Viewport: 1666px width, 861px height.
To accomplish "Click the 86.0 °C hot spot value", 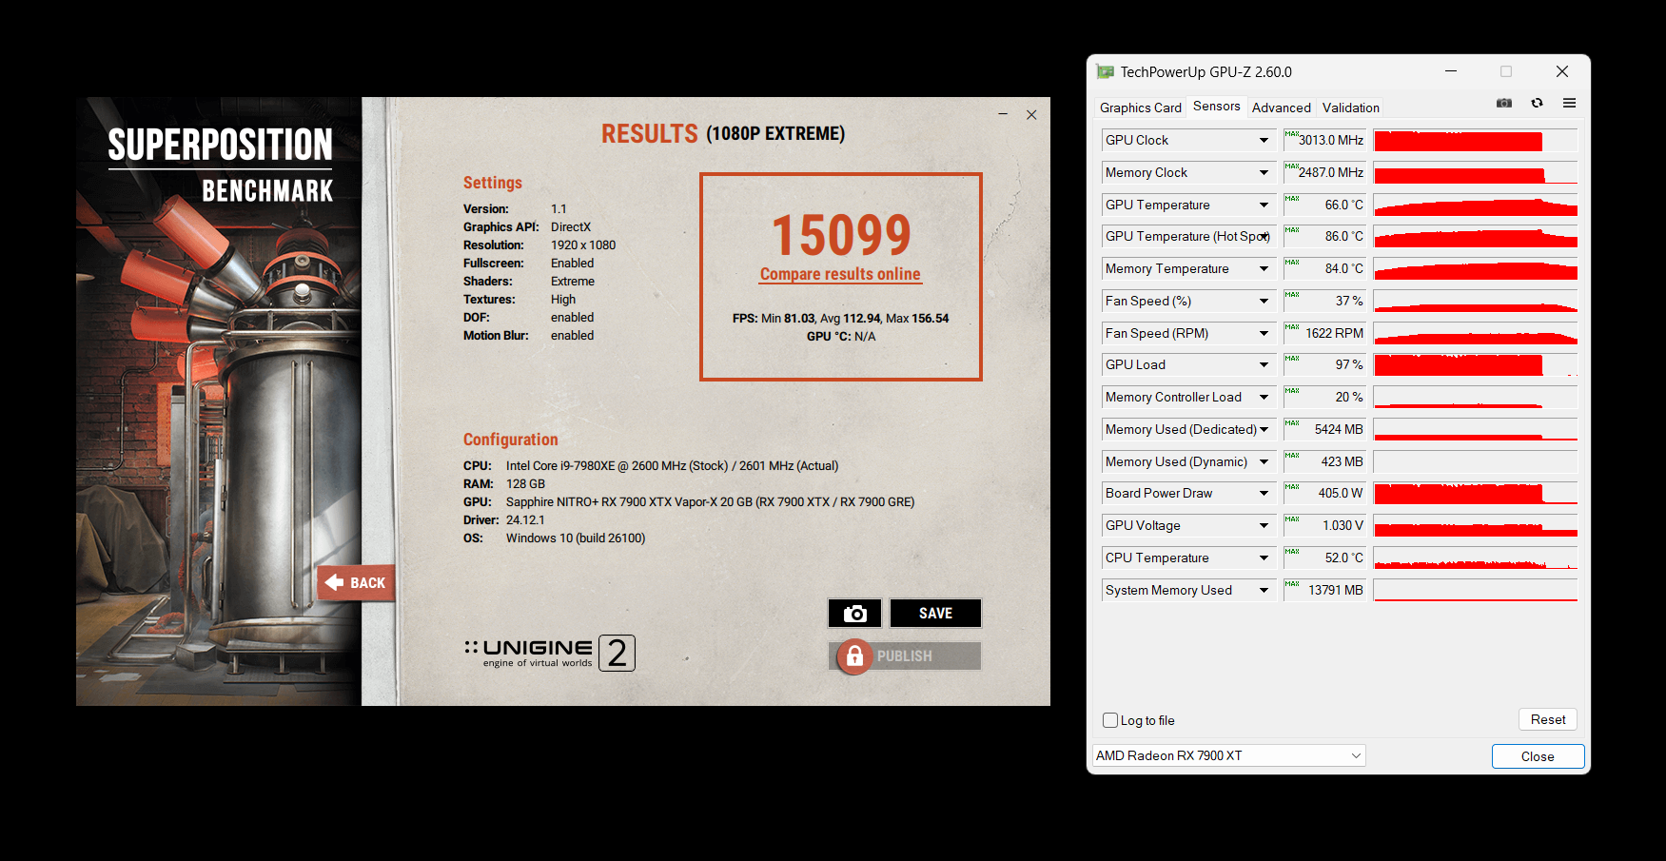I will 1324,236.
